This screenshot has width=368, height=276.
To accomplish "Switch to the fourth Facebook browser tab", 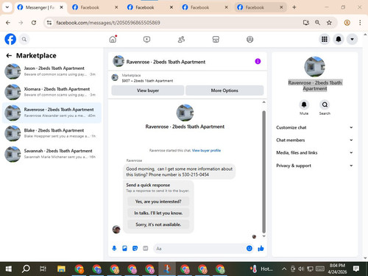I will 205,7.
